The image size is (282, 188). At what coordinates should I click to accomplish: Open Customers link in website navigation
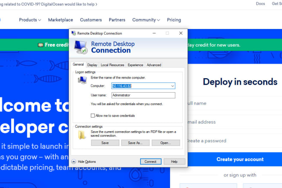[x=91, y=20]
